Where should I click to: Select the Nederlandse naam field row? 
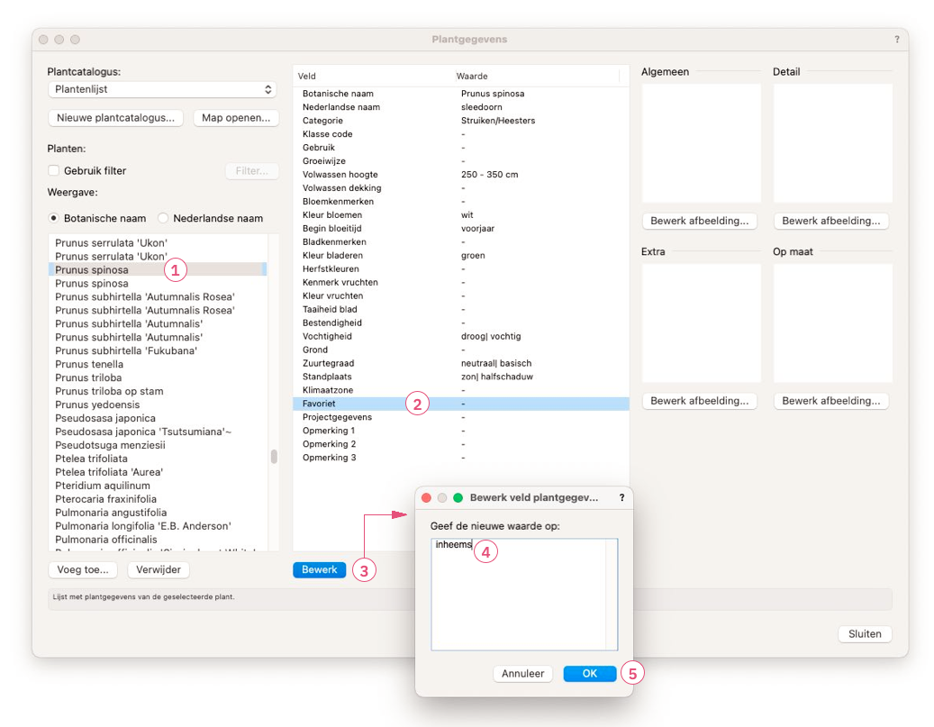point(461,107)
